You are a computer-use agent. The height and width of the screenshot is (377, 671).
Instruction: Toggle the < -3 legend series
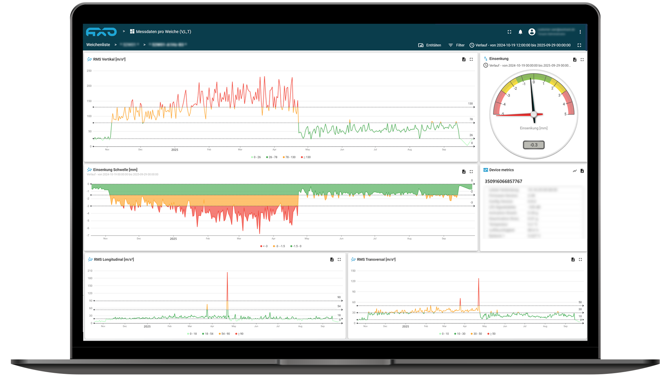(264, 246)
